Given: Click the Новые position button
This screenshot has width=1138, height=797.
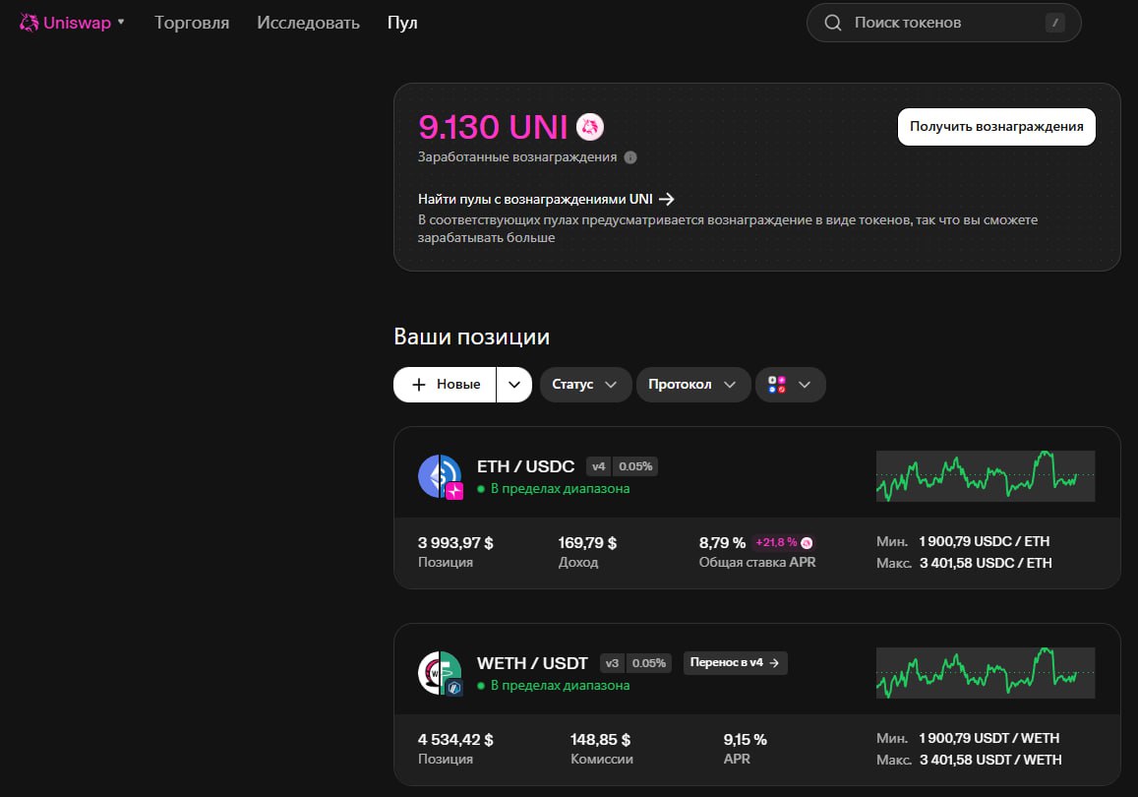Looking at the screenshot, I should 445,385.
